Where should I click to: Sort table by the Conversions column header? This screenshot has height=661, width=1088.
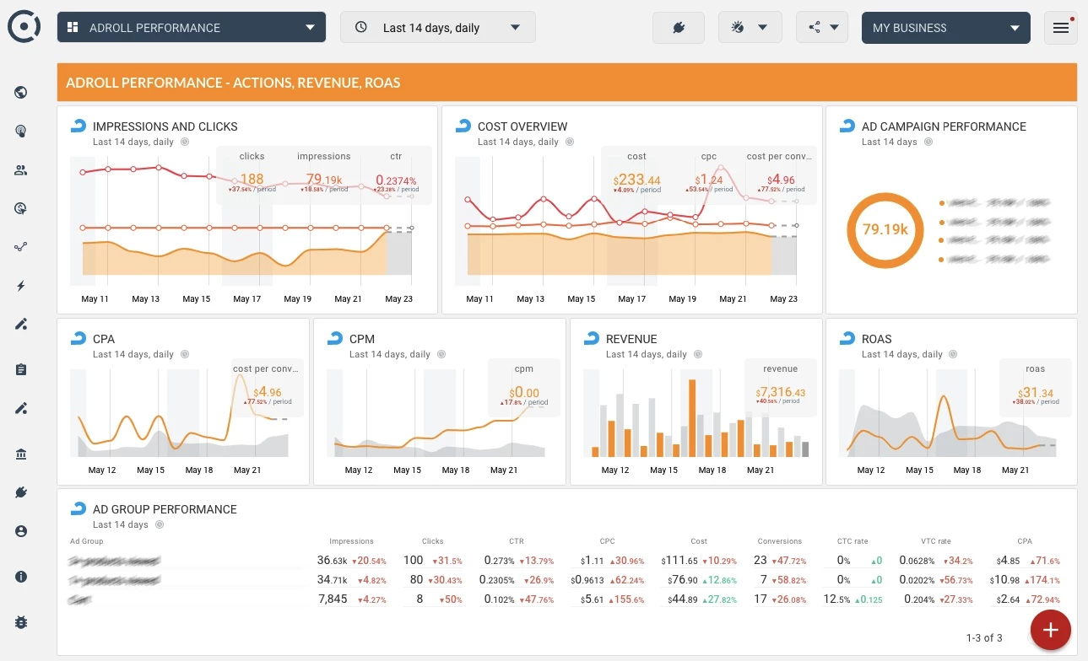(x=779, y=541)
